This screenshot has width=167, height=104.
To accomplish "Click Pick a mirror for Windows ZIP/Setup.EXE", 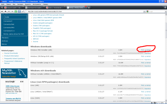I will pyautogui.click(x=146, y=56).
